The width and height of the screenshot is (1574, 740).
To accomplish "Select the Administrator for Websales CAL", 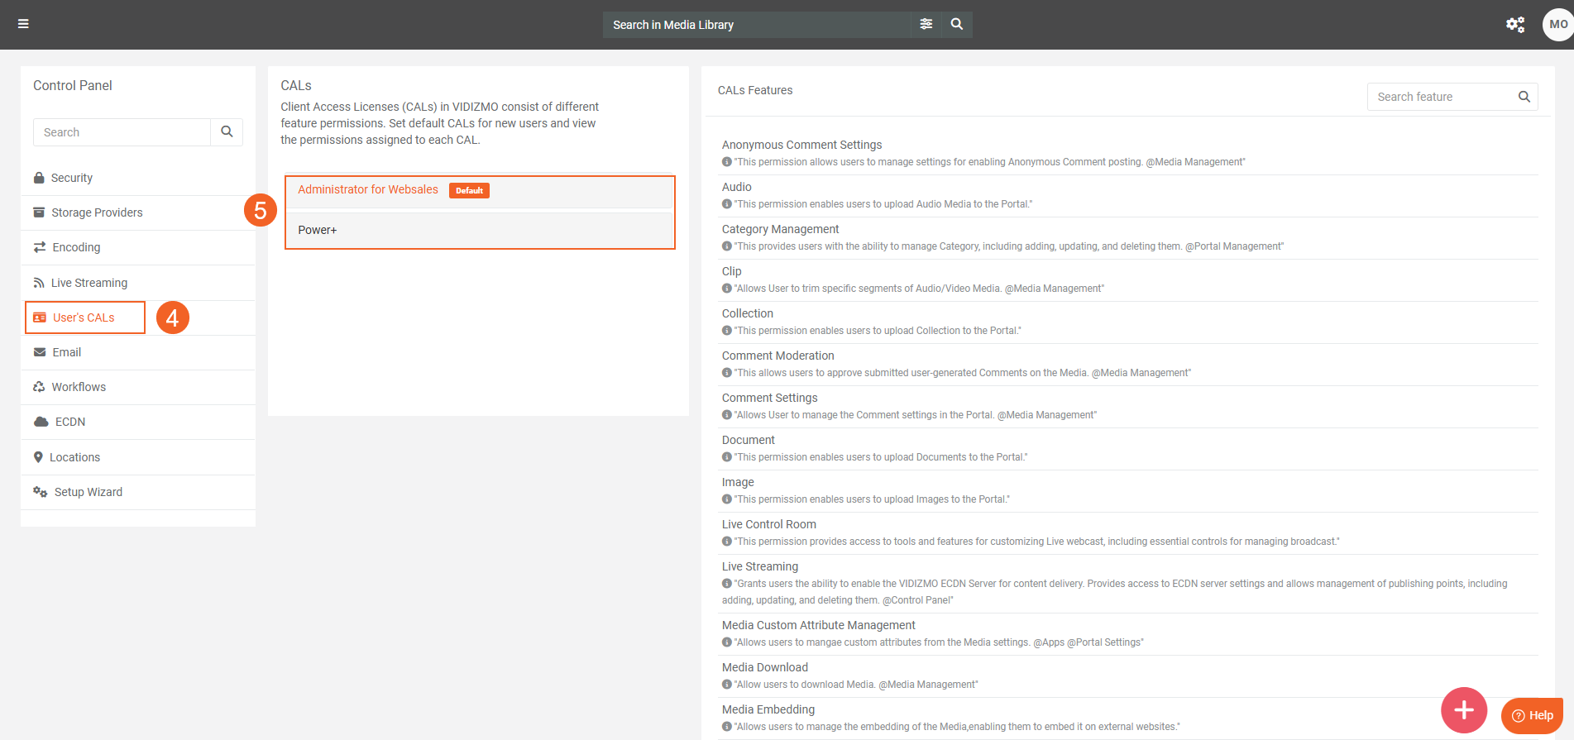I will 368,190.
